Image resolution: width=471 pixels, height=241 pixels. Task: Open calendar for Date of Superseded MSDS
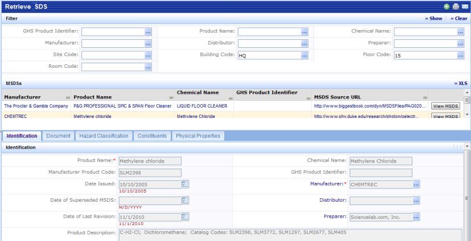(185, 200)
